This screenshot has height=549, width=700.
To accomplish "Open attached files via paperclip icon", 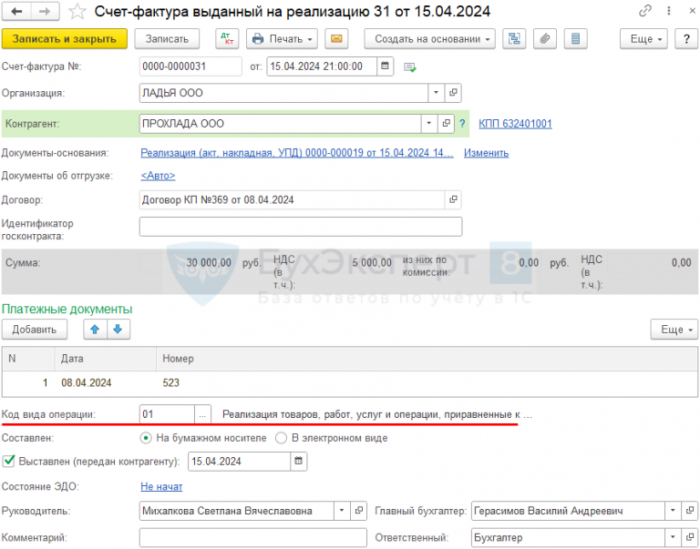I will (545, 39).
